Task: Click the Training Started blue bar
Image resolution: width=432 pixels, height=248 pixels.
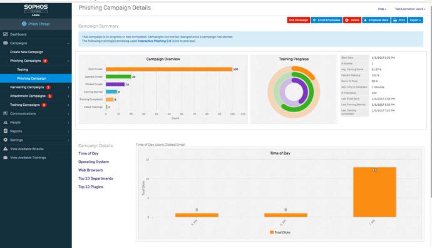Action: (x=111, y=92)
